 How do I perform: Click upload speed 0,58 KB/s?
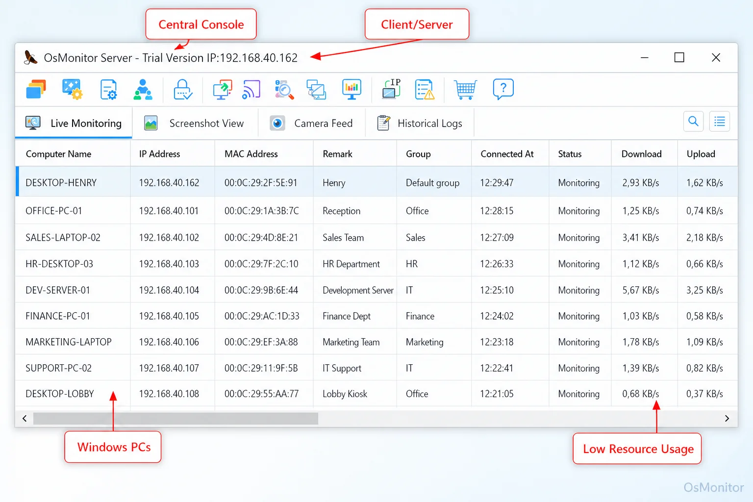705,316
